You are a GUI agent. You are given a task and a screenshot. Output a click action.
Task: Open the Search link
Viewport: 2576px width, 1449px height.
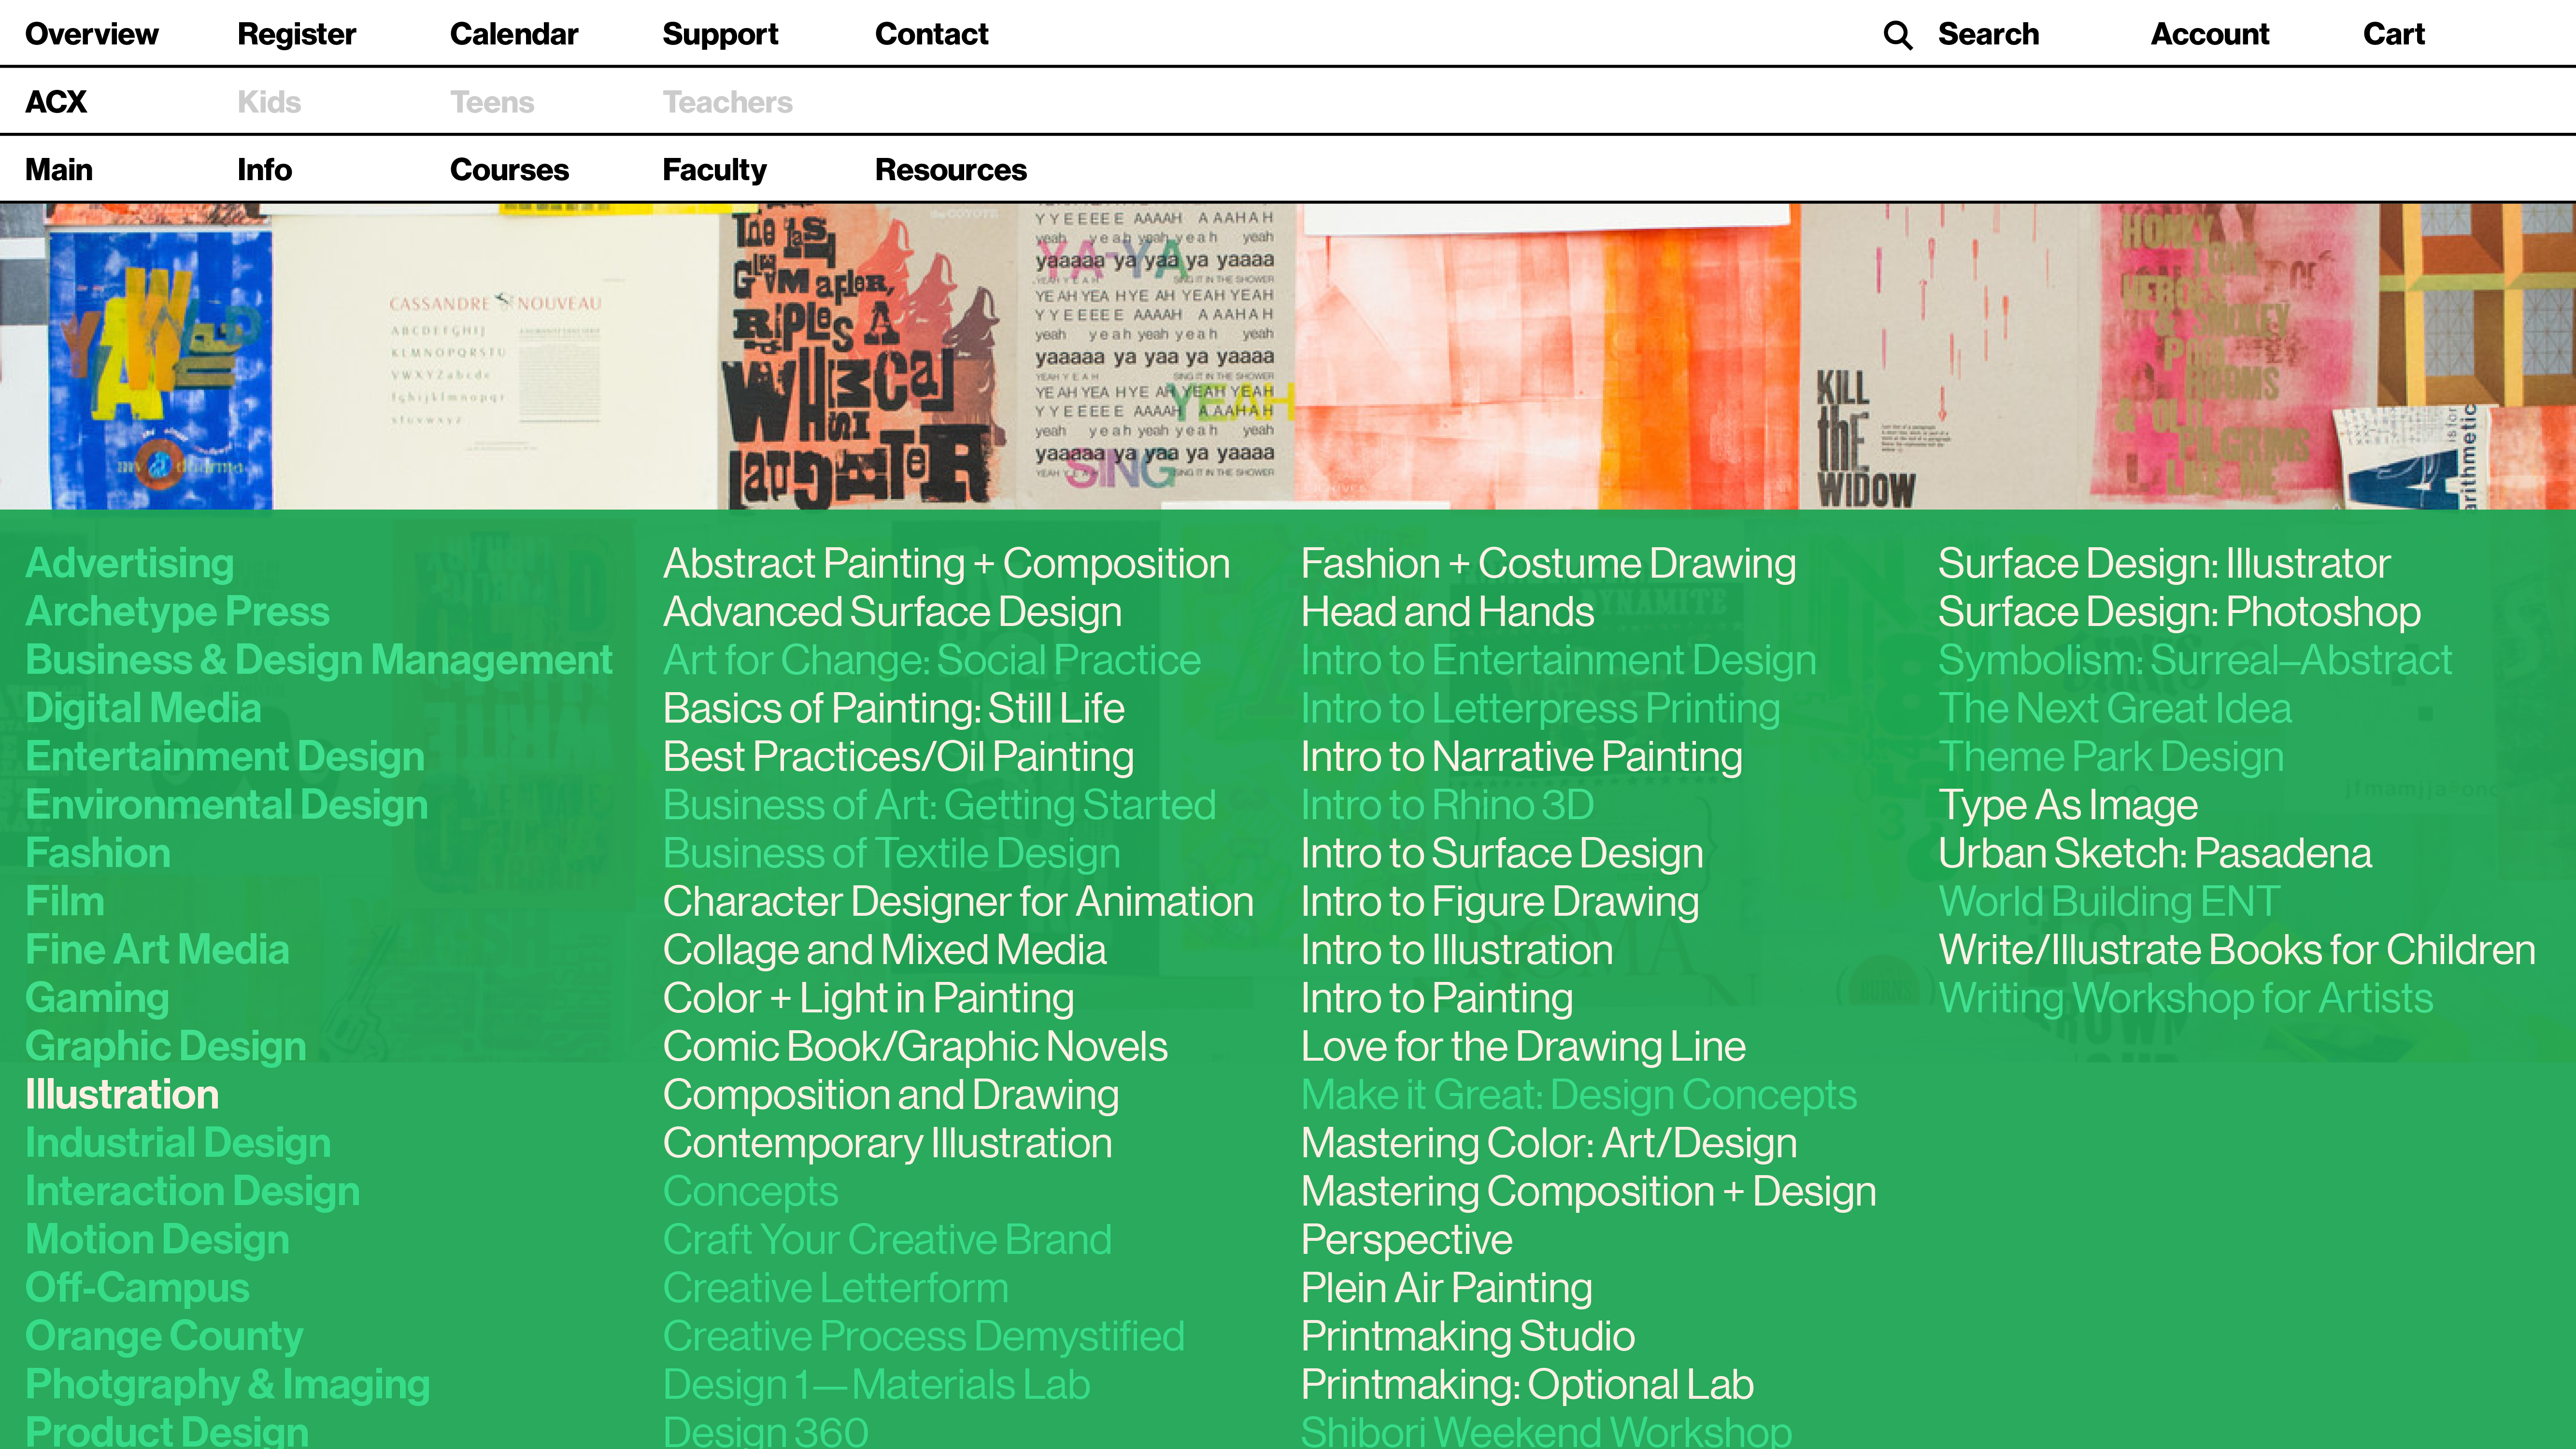point(1987,34)
